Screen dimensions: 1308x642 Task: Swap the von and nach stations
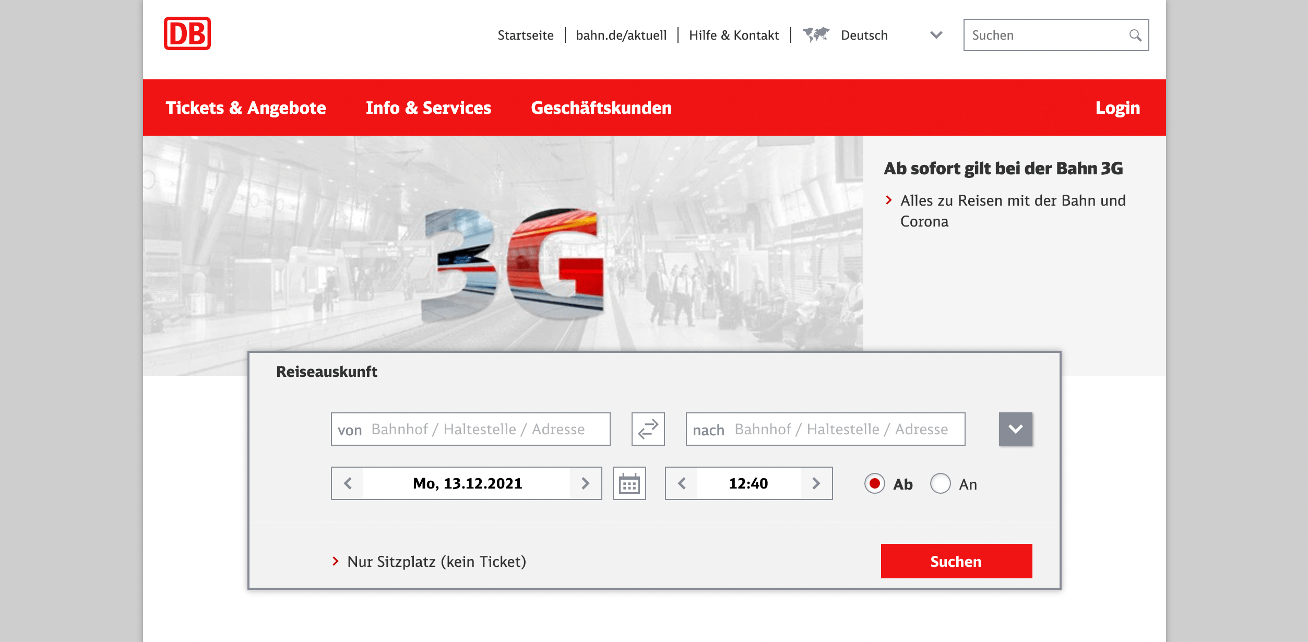[x=648, y=429]
